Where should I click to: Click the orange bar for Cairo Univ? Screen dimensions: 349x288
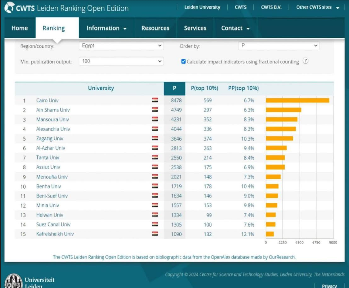point(297,100)
